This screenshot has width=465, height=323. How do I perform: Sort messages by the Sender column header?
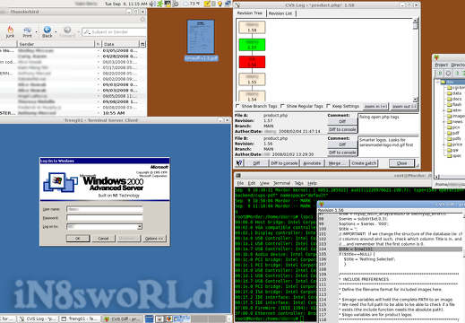pos(56,44)
